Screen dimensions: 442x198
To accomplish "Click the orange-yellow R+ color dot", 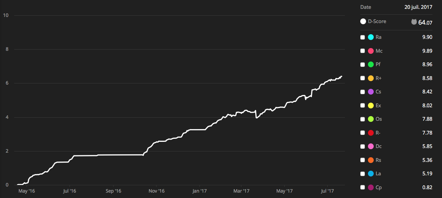I will [371, 78].
